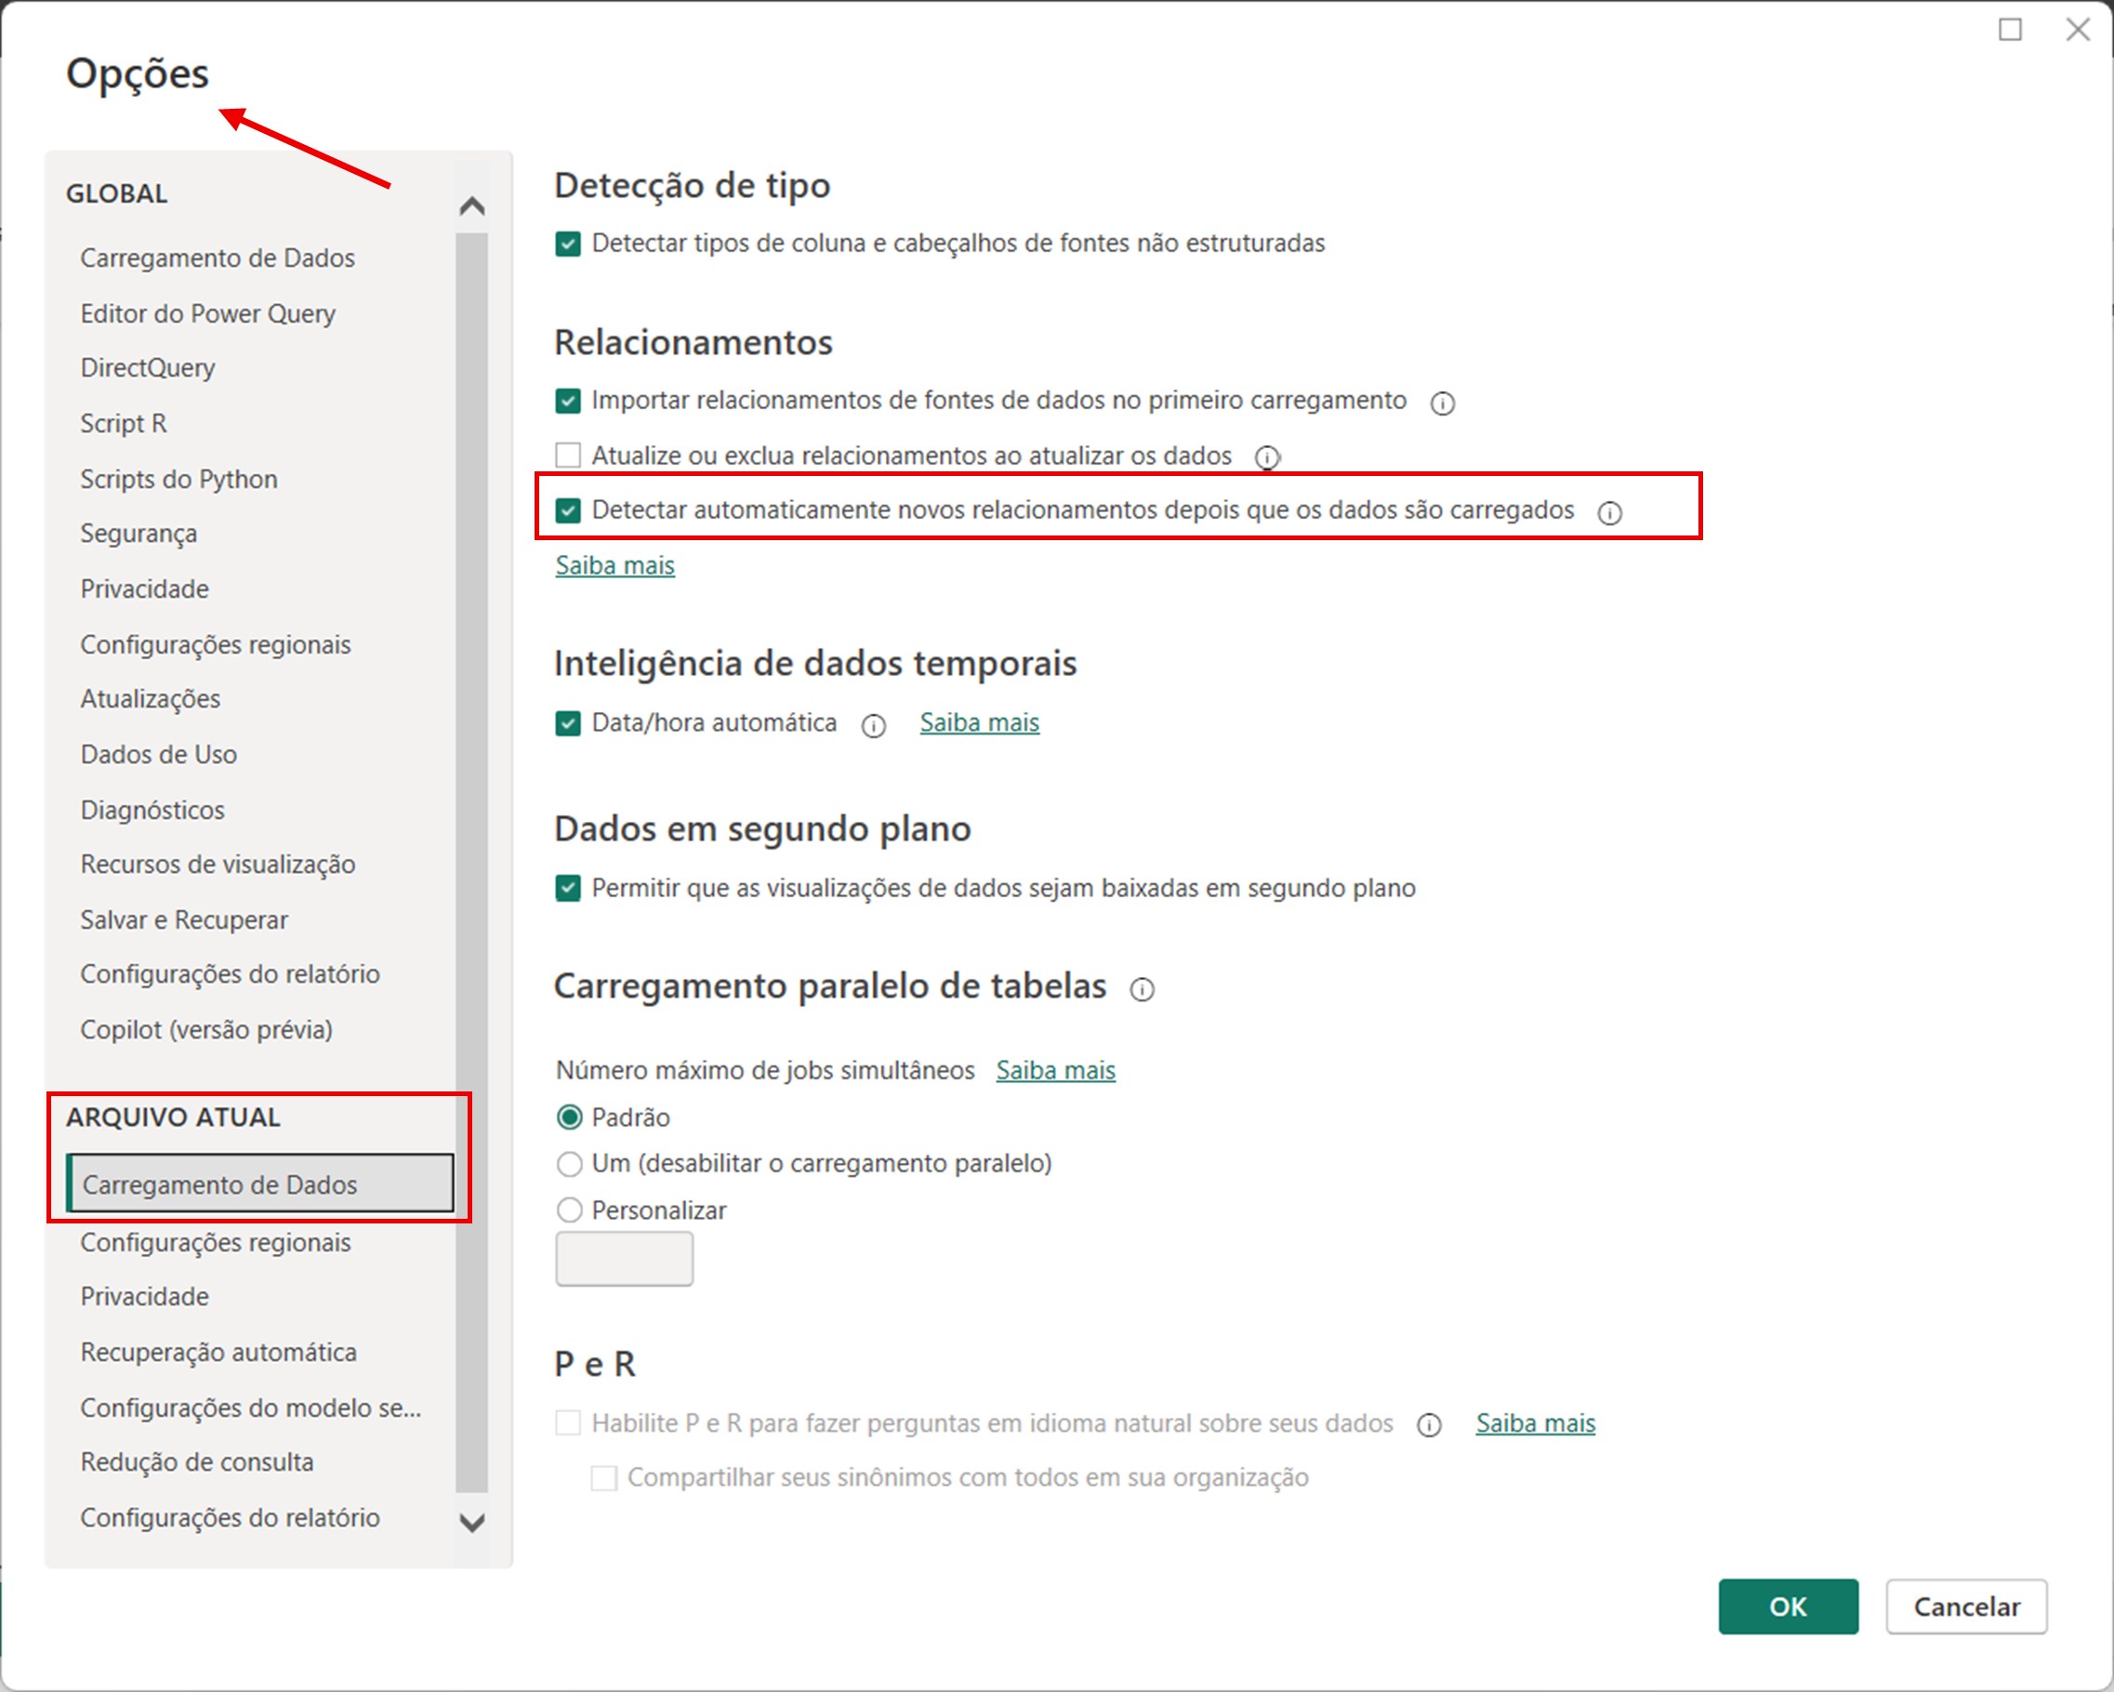2114x1692 pixels.
Task: Select Um (desabilitar o carregamento paralelo) option
Action: click(569, 1164)
